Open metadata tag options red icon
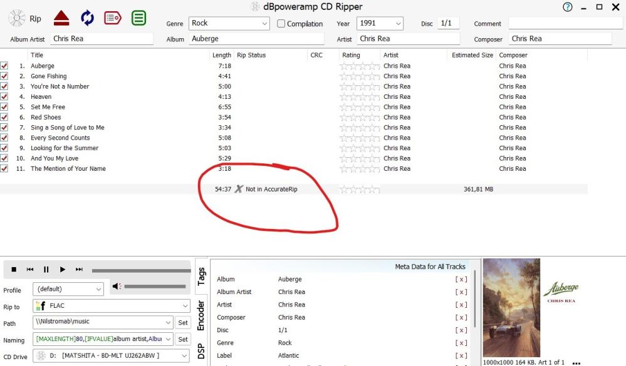 coord(113,18)
